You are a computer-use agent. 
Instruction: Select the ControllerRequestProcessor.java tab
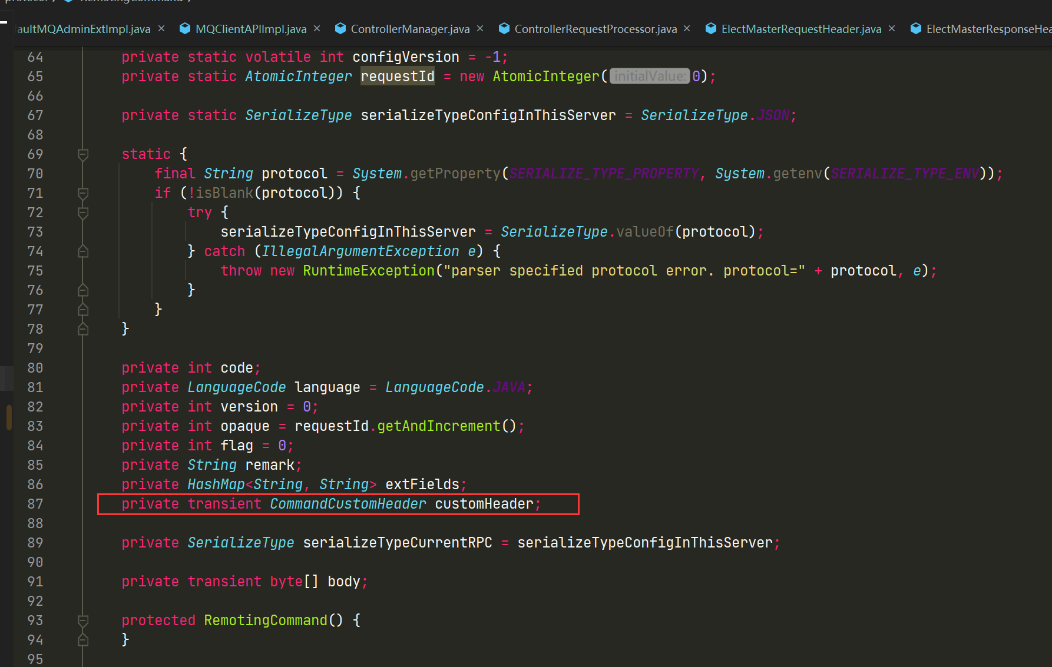tap(596, 29)
